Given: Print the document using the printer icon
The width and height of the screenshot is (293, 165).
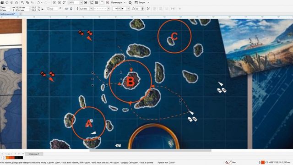Looking at the screenshot, I should click(16, 3).
